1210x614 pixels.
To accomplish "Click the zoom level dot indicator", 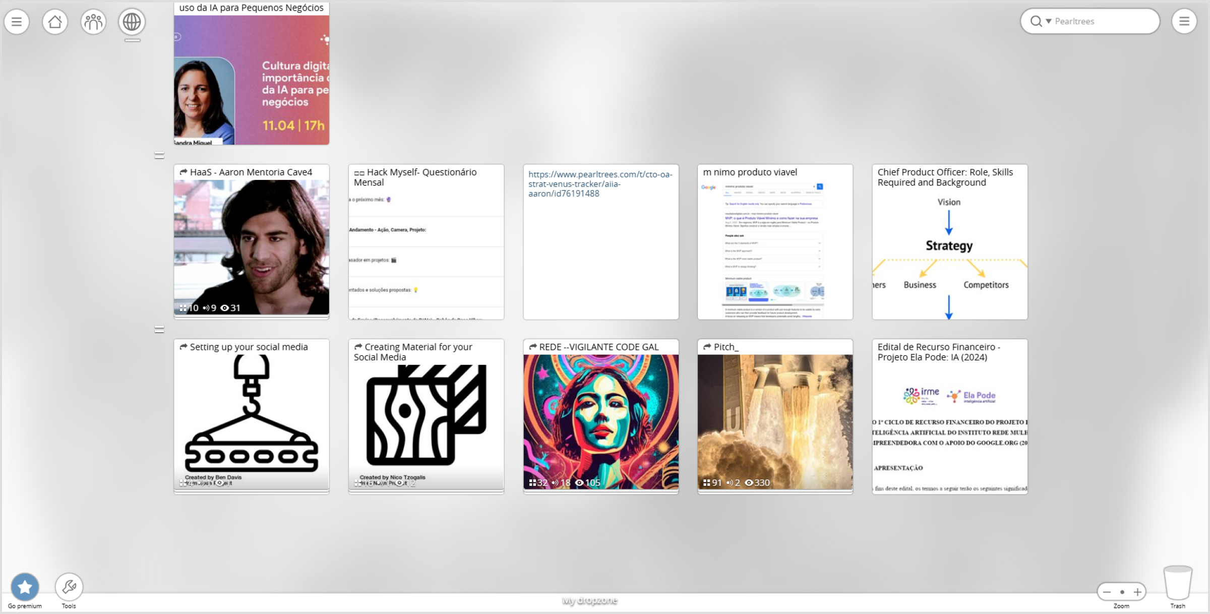I will pos(1122,592).
